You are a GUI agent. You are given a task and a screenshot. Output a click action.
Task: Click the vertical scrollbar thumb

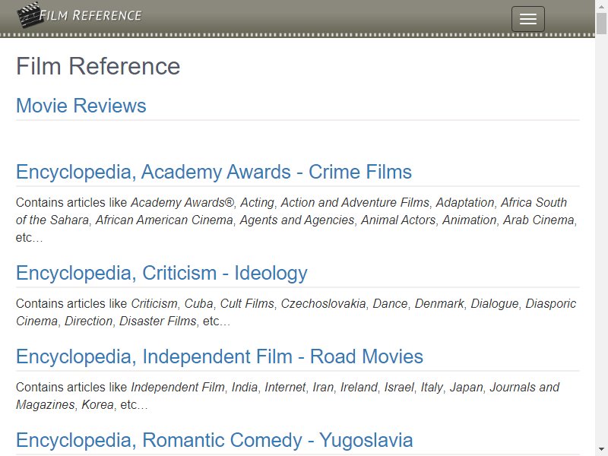click(x=601, y=24)
